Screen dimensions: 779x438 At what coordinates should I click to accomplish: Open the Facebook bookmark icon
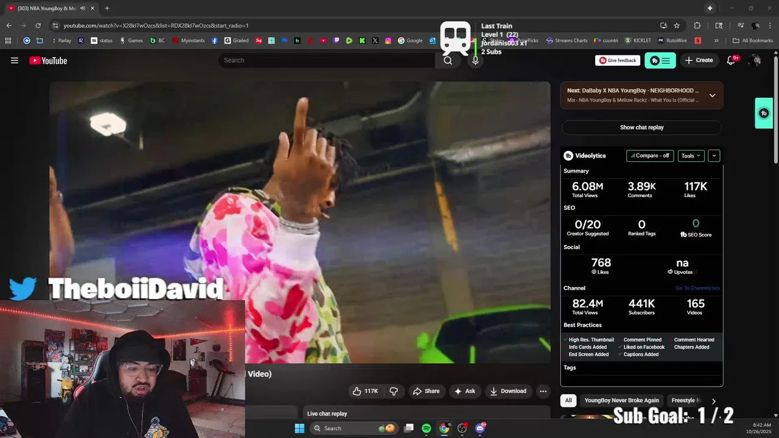click(x=215, y=41)
